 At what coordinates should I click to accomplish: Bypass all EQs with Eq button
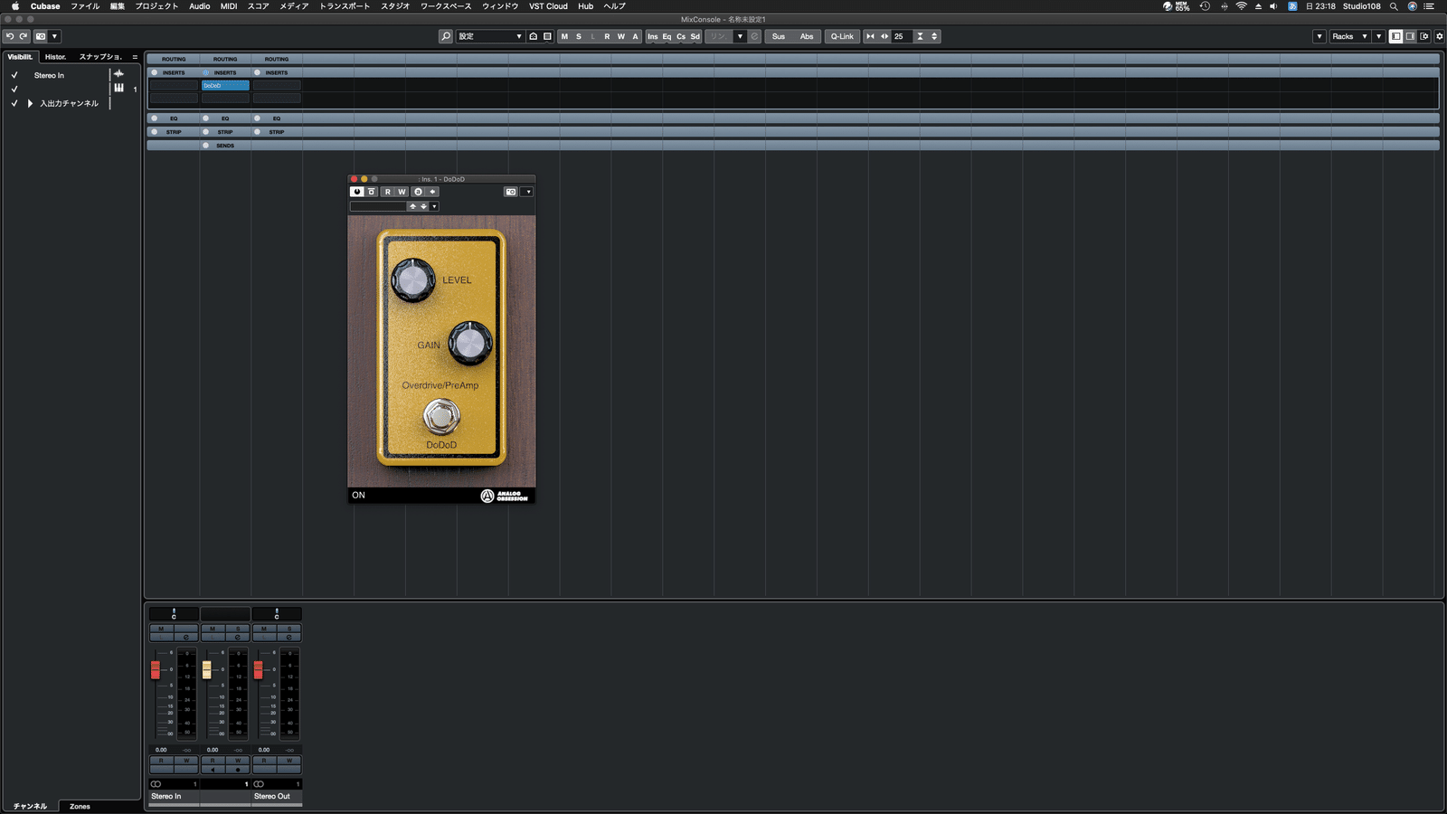tap(667, 36)
